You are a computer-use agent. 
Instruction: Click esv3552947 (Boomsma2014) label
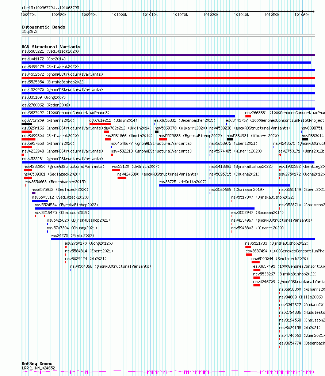[x=257, y=213]
